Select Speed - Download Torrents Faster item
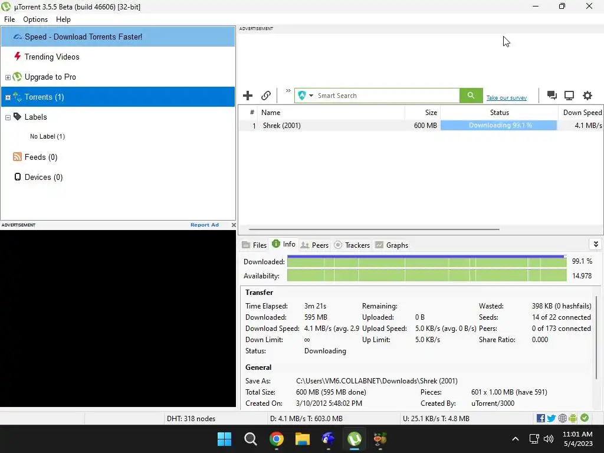Image resolution: width=604 pixels, height=453 pixels. click(x=118, y=37)
